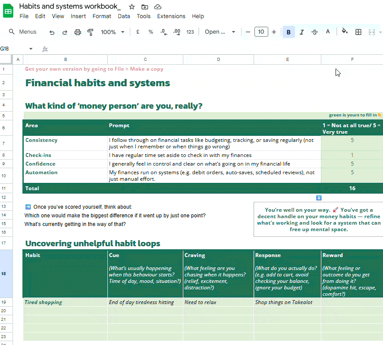Click the cloud document status icon
Screen dimensions: 383x345
(x=158, y=7)
